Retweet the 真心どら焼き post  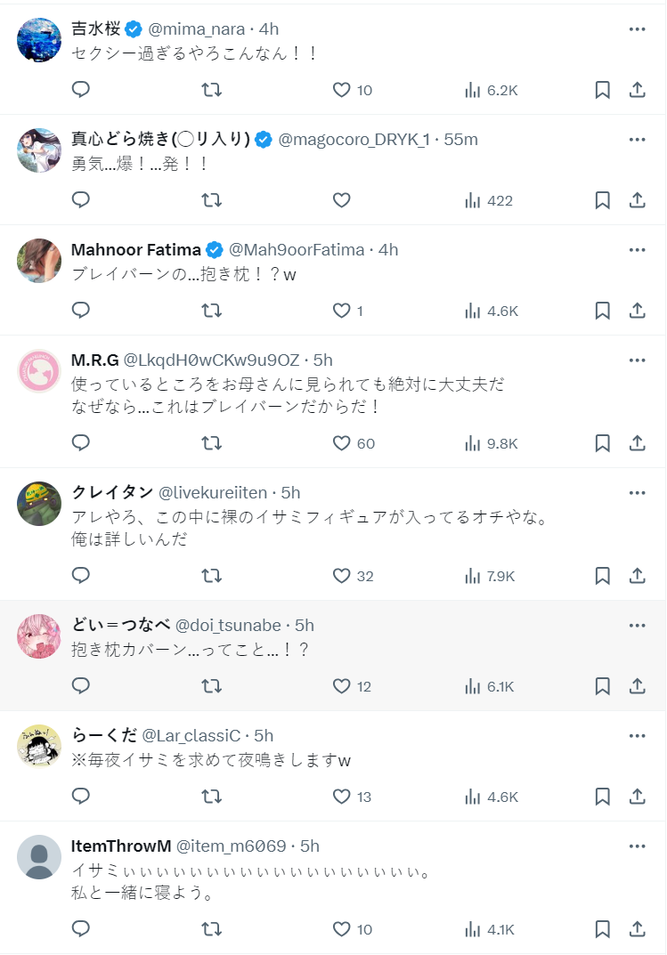pyautogui.click(x=212, y=200)
